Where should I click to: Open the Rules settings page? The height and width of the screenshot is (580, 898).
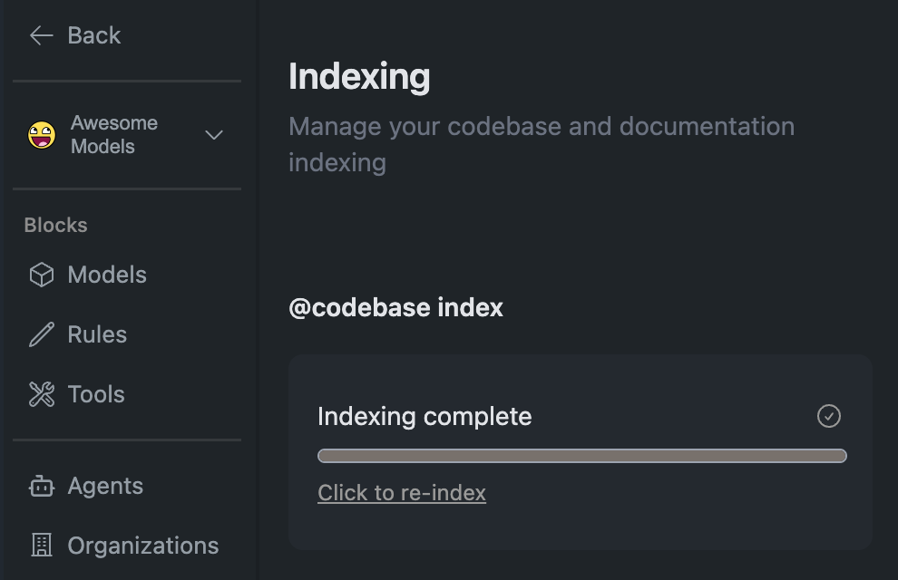[96, 333]
